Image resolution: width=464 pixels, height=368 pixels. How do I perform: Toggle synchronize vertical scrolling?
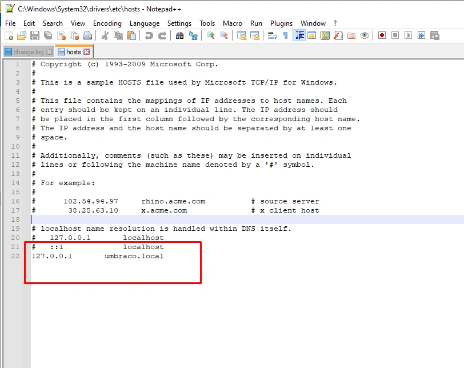click(242, 35)
